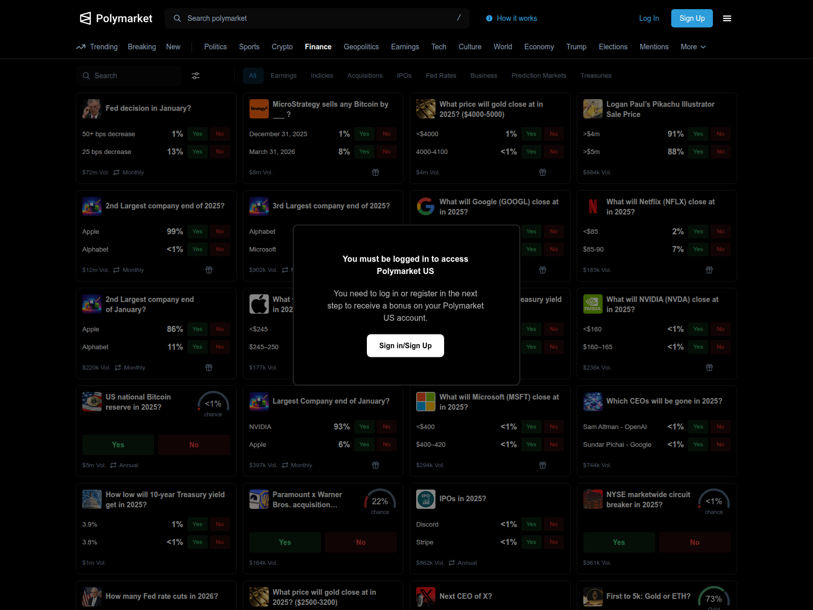Click the Paramount x Warner thumbnail
The height and width of the screenshot is (610, 813).
point(259,499)
